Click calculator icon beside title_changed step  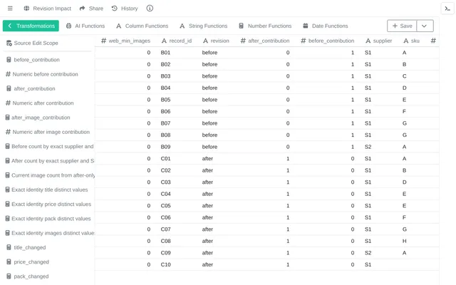pos(9,247)
